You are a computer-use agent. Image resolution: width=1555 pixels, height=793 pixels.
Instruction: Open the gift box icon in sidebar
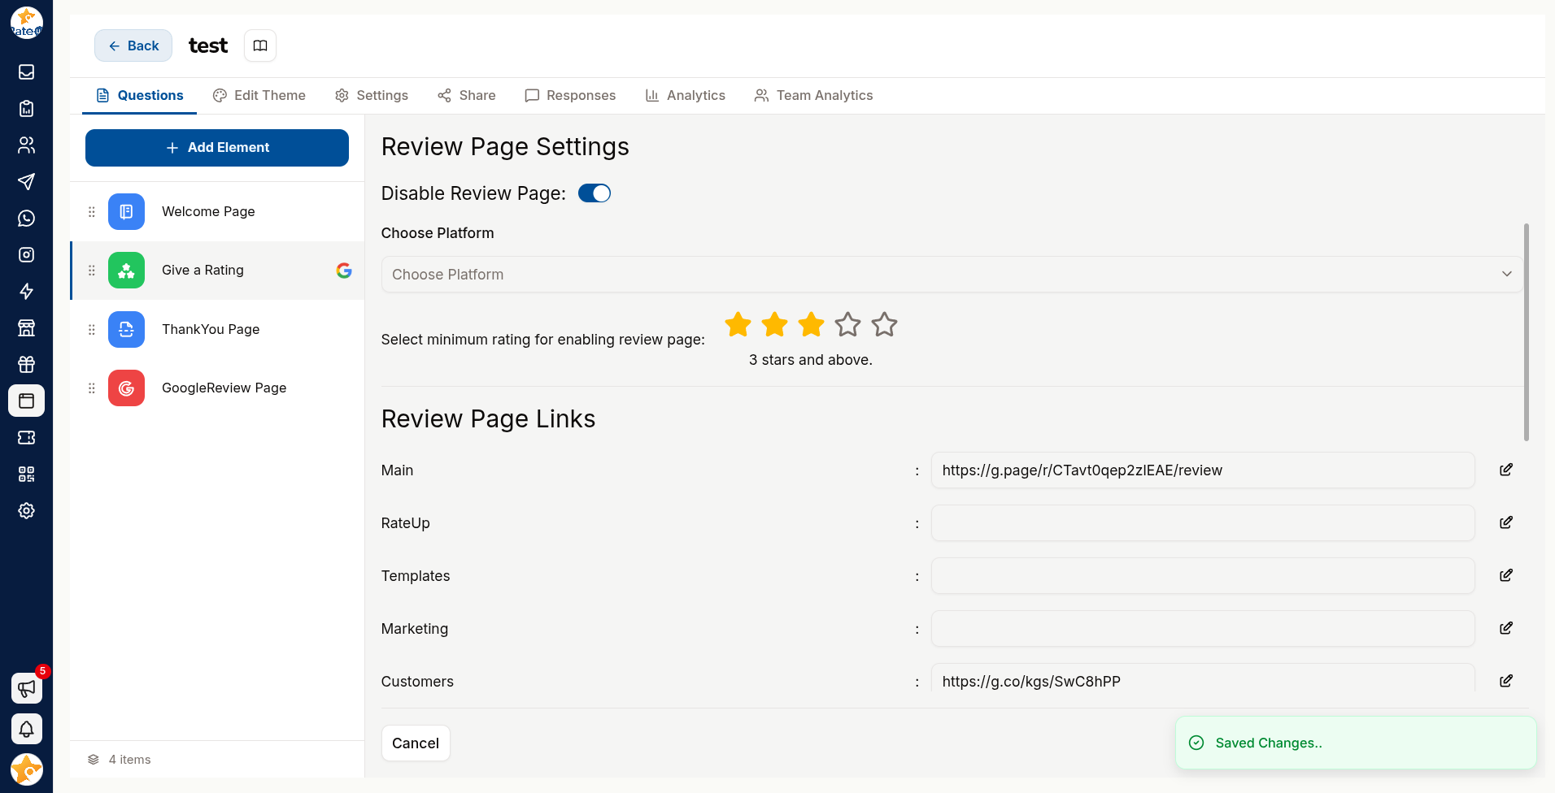pos(26,365)
